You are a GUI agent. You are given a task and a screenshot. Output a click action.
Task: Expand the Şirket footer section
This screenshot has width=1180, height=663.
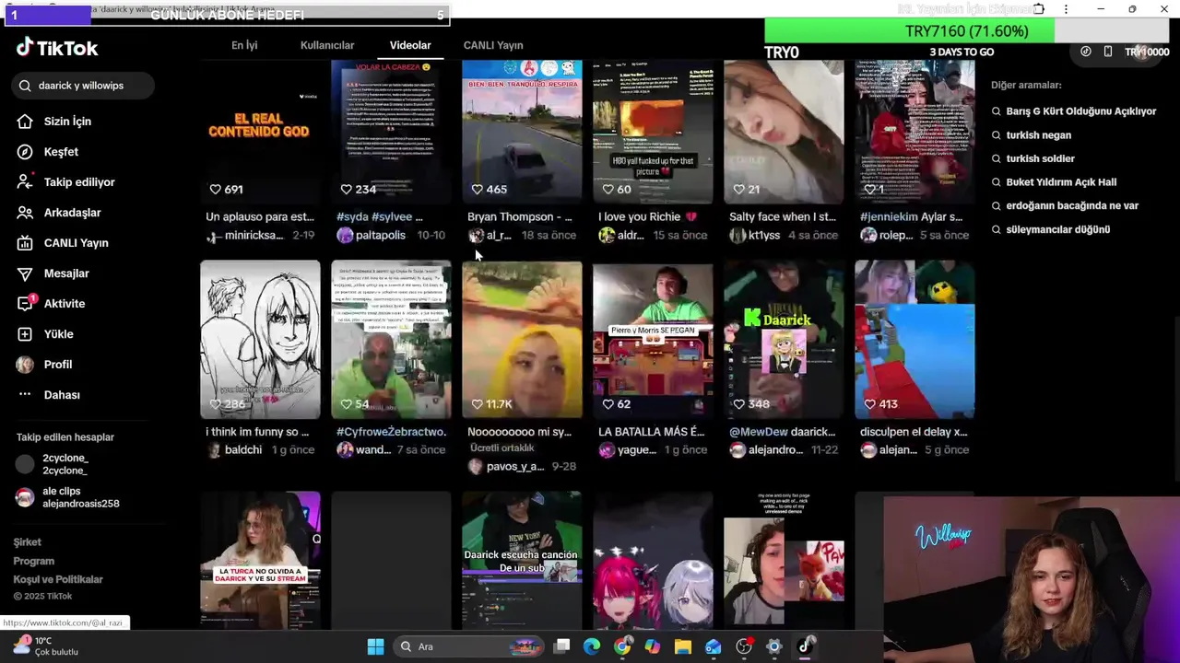pos(28,542)
